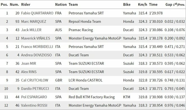Click Andrea DOVIZIOSO rider name
The height and width of the screenshot is (110, 186).
tap(36, 55)
